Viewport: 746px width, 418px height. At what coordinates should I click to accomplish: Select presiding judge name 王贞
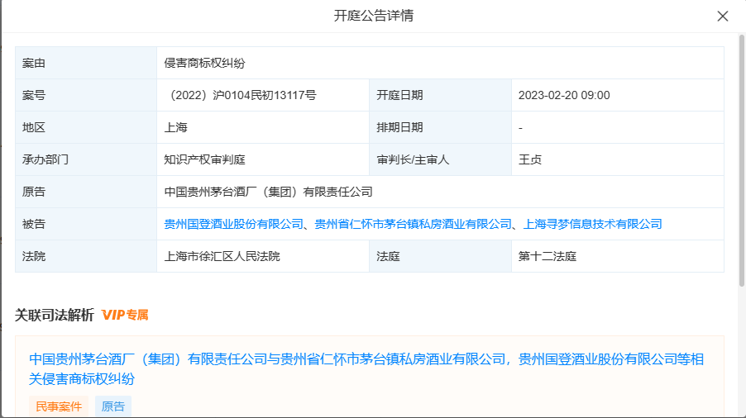[530, 159]
